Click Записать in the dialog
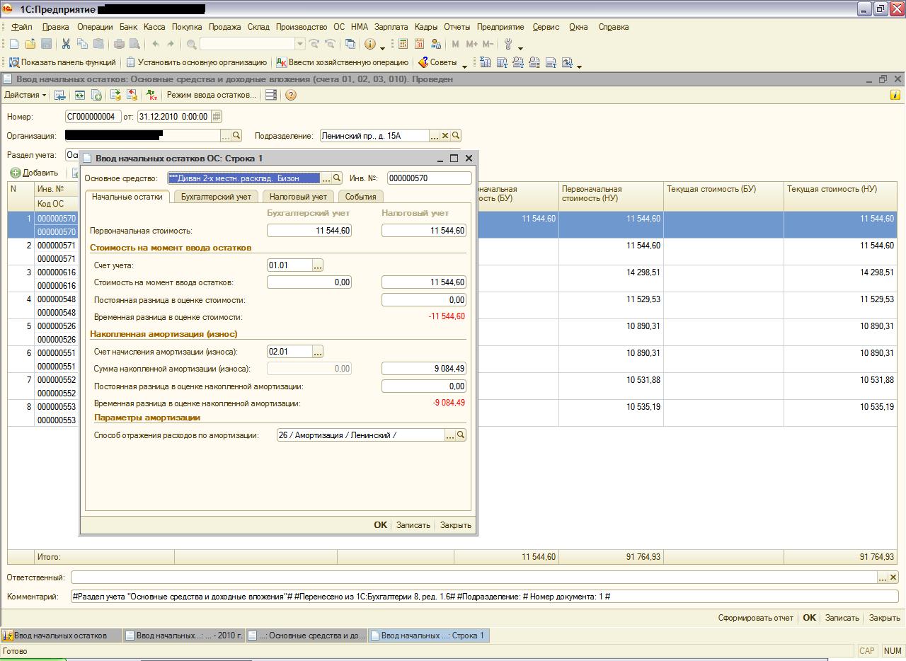Viewport: 906px width, 661px height. click(x=413, y=525)
